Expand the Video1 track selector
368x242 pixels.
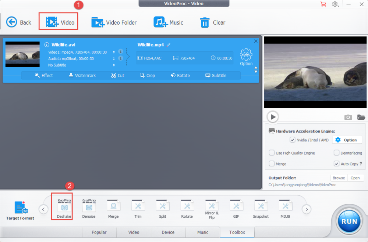[x=114, y=52]
